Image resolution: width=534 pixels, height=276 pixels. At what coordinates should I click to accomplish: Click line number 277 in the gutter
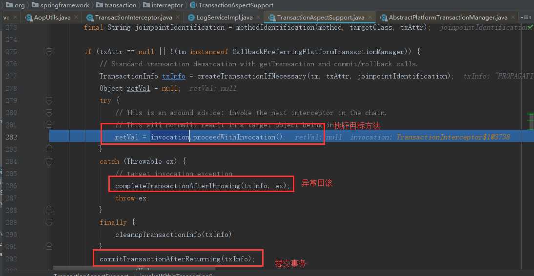coord(11,76)
